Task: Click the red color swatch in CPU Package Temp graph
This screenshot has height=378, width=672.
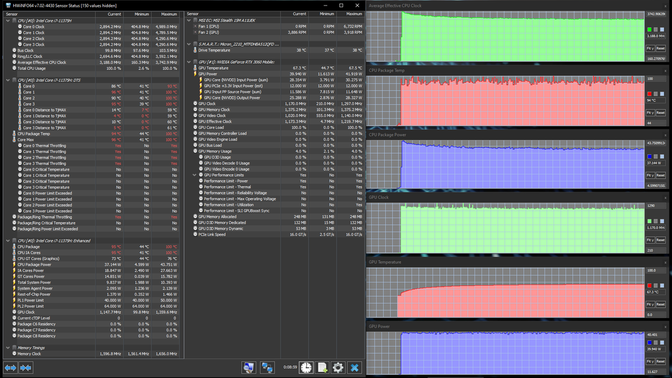Action: point(649,94)
